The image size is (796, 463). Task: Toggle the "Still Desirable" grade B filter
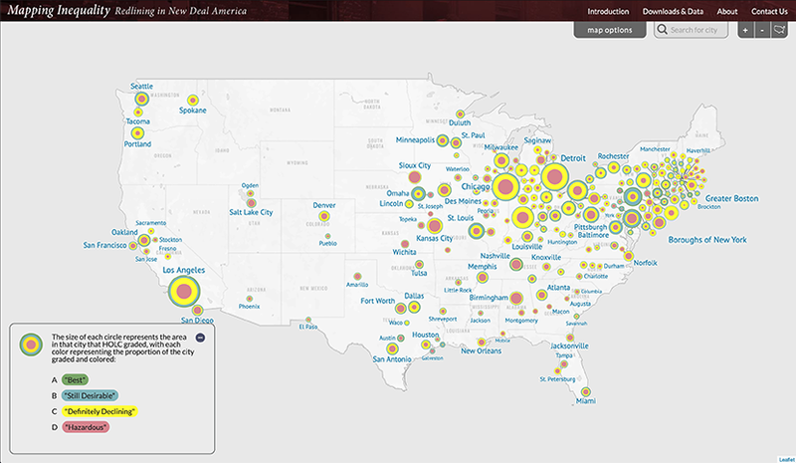pyautogui.click(x=90, y=395)
